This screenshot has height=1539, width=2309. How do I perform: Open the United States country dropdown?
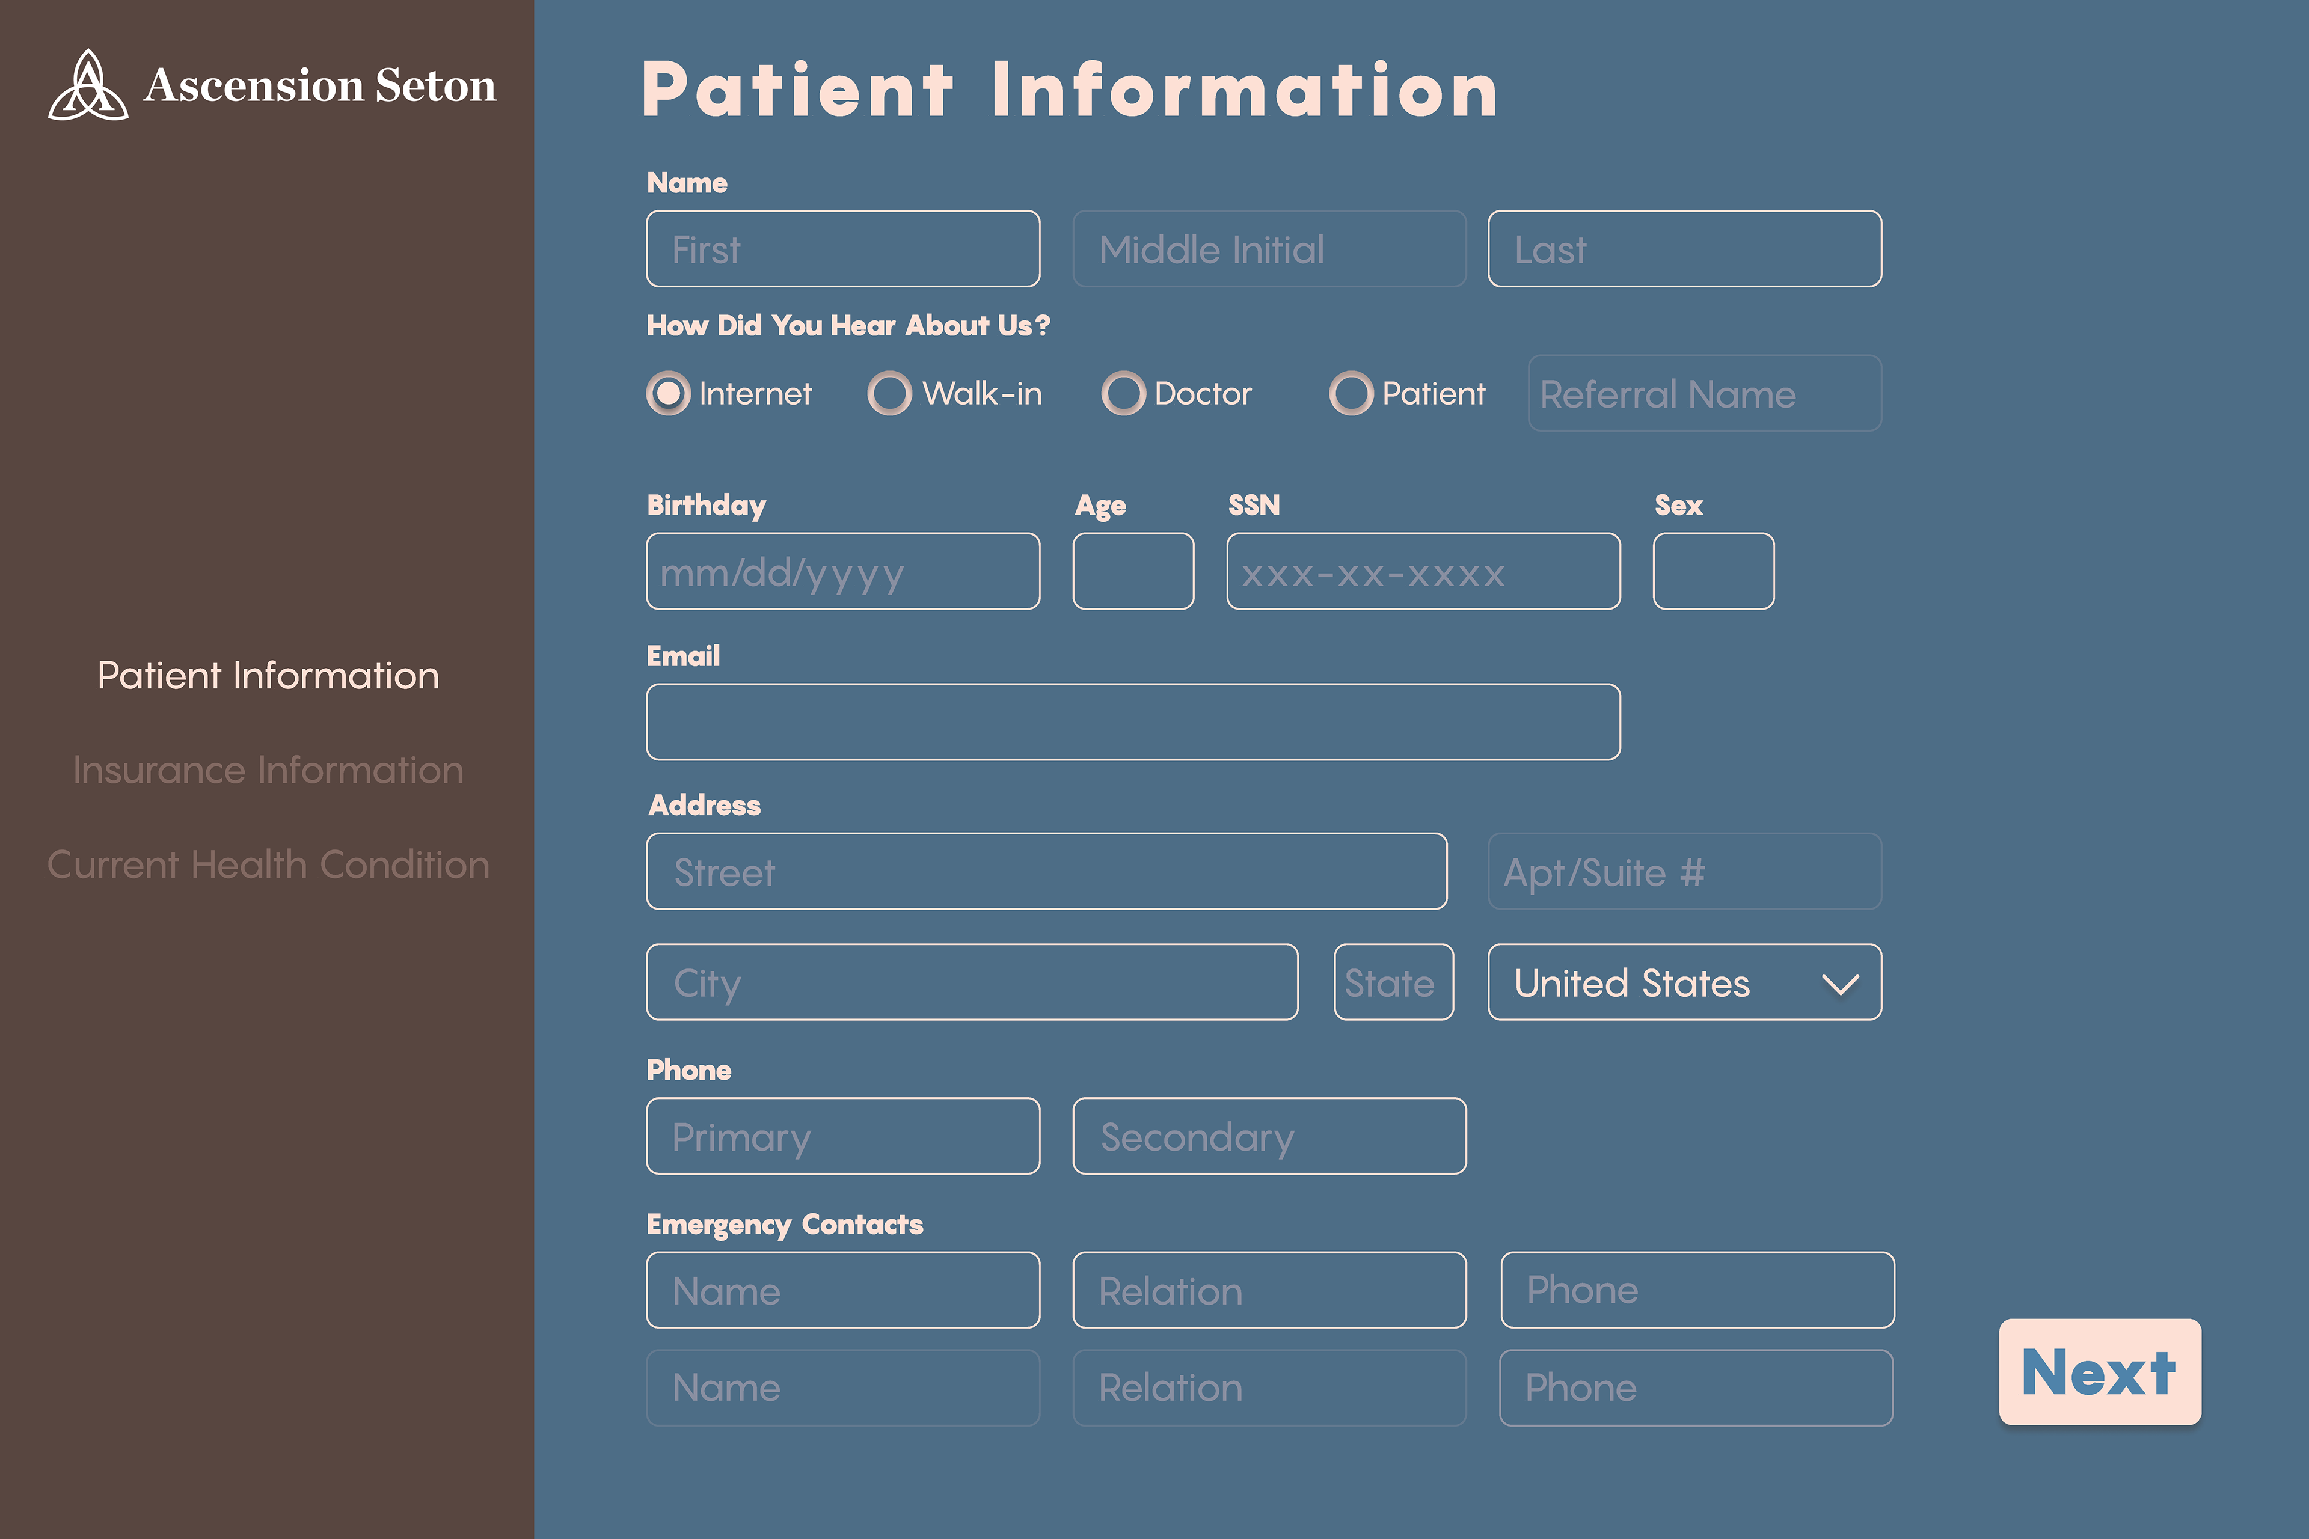coord(1685,982)
